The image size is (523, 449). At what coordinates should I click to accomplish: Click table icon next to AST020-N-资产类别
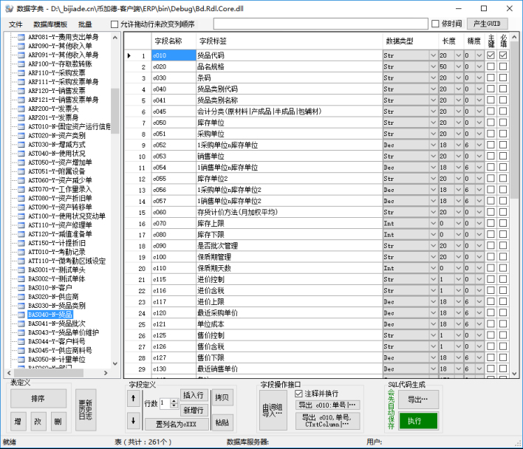[21, 136]
